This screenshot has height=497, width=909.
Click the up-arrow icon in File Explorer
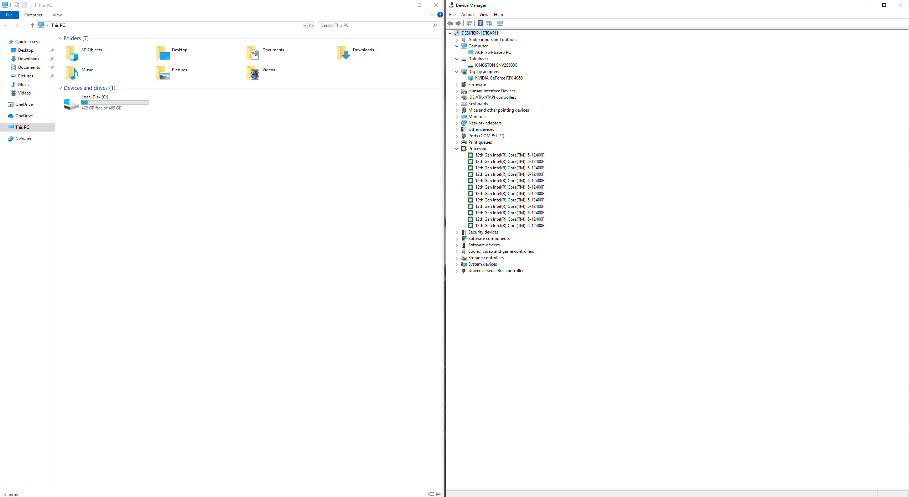tap(32, 25)
